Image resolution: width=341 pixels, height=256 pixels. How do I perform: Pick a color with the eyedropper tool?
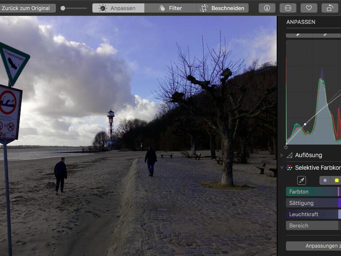[302, 180]
